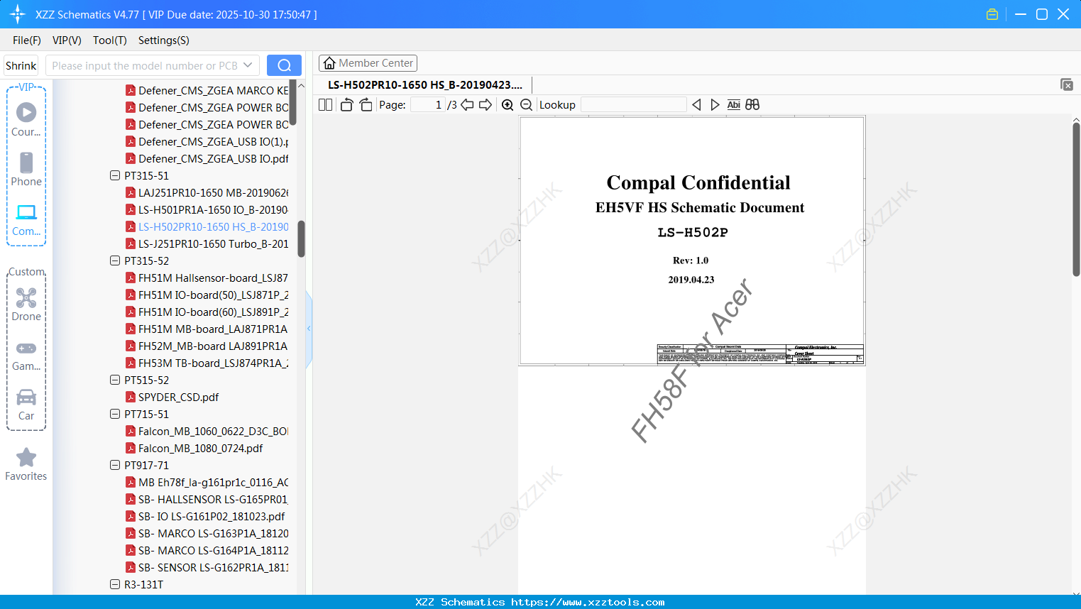Open SPYDER_CSD.pdf
Viewport: 1081px width, 609px height.
(172, 397)
